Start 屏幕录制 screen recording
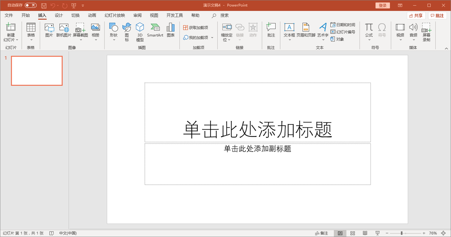Screen dimensions: 451x237 (x=426, y=32)
